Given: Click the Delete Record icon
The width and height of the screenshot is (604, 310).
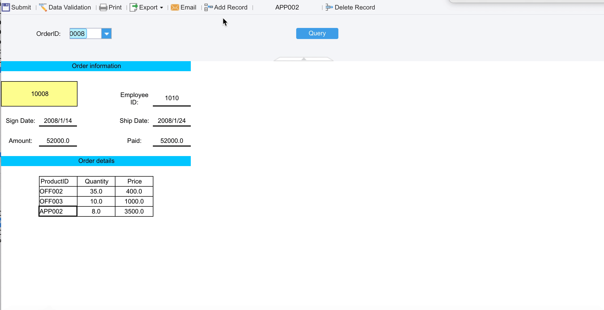Looking at the screenshot, I should tap(329, 7).
